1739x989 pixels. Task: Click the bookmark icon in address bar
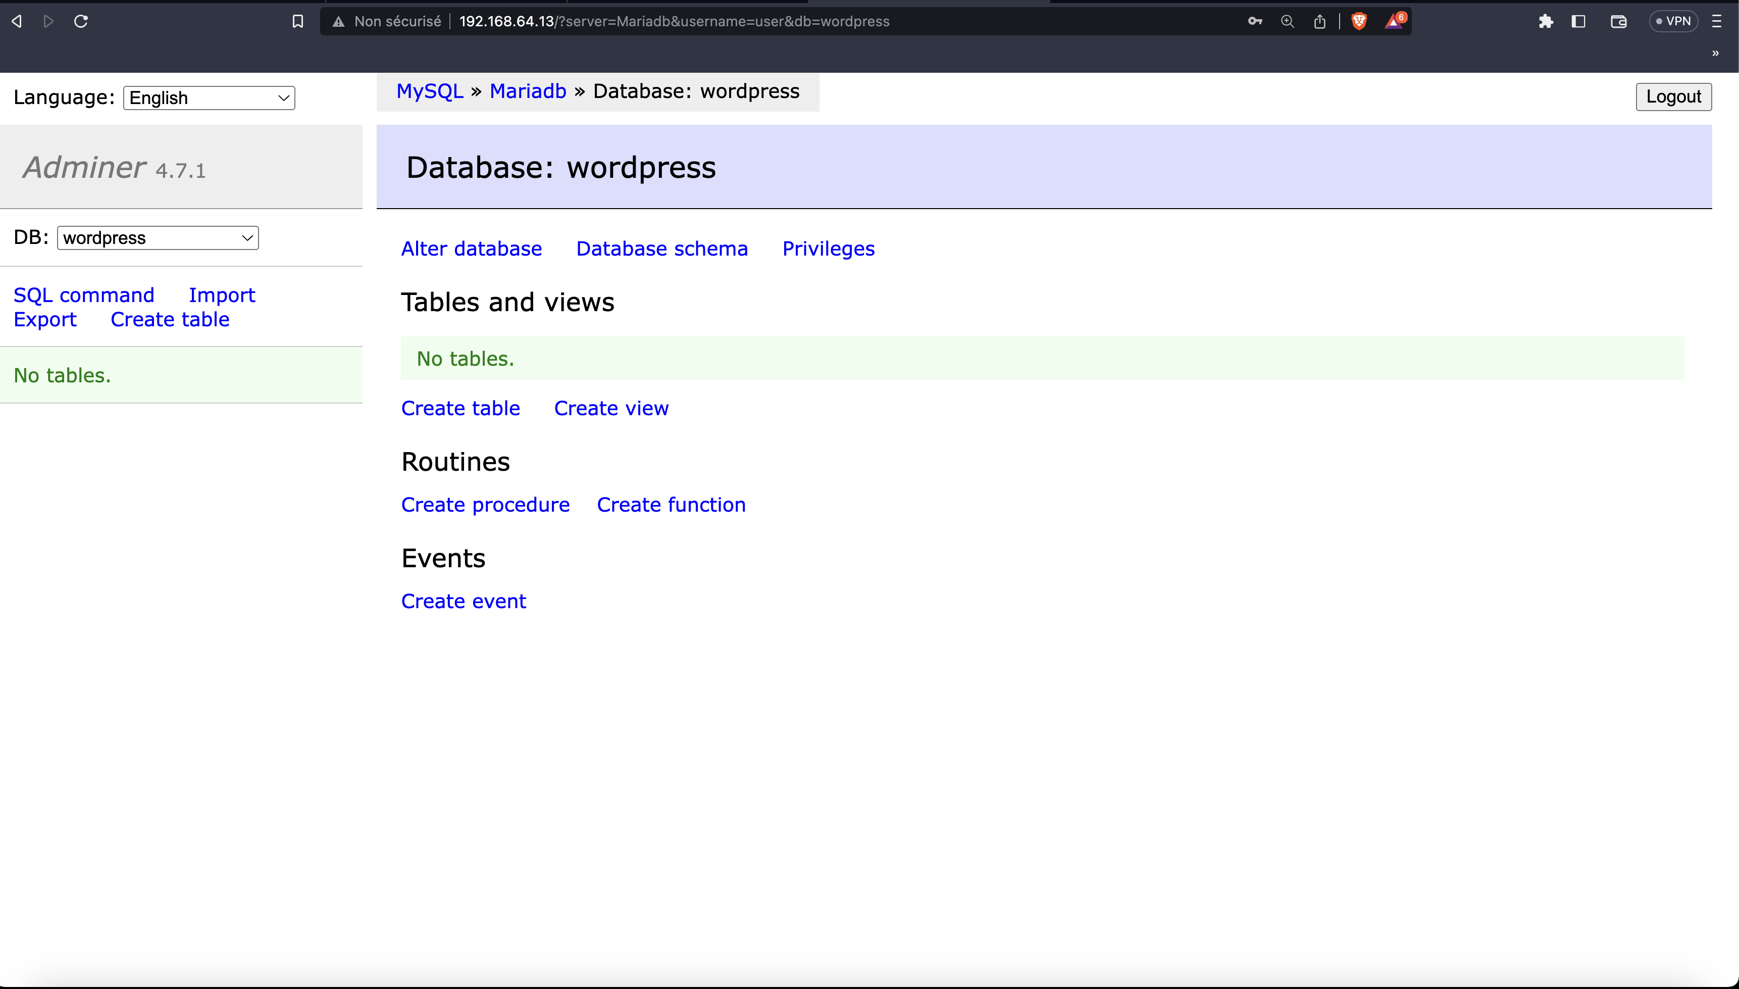pos(297,21)
